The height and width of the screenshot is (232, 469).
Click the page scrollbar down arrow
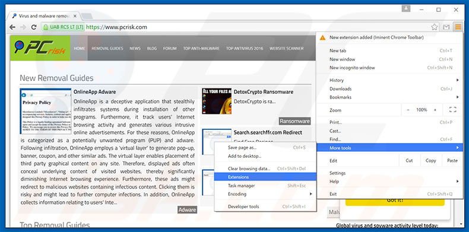pos(461,224)
